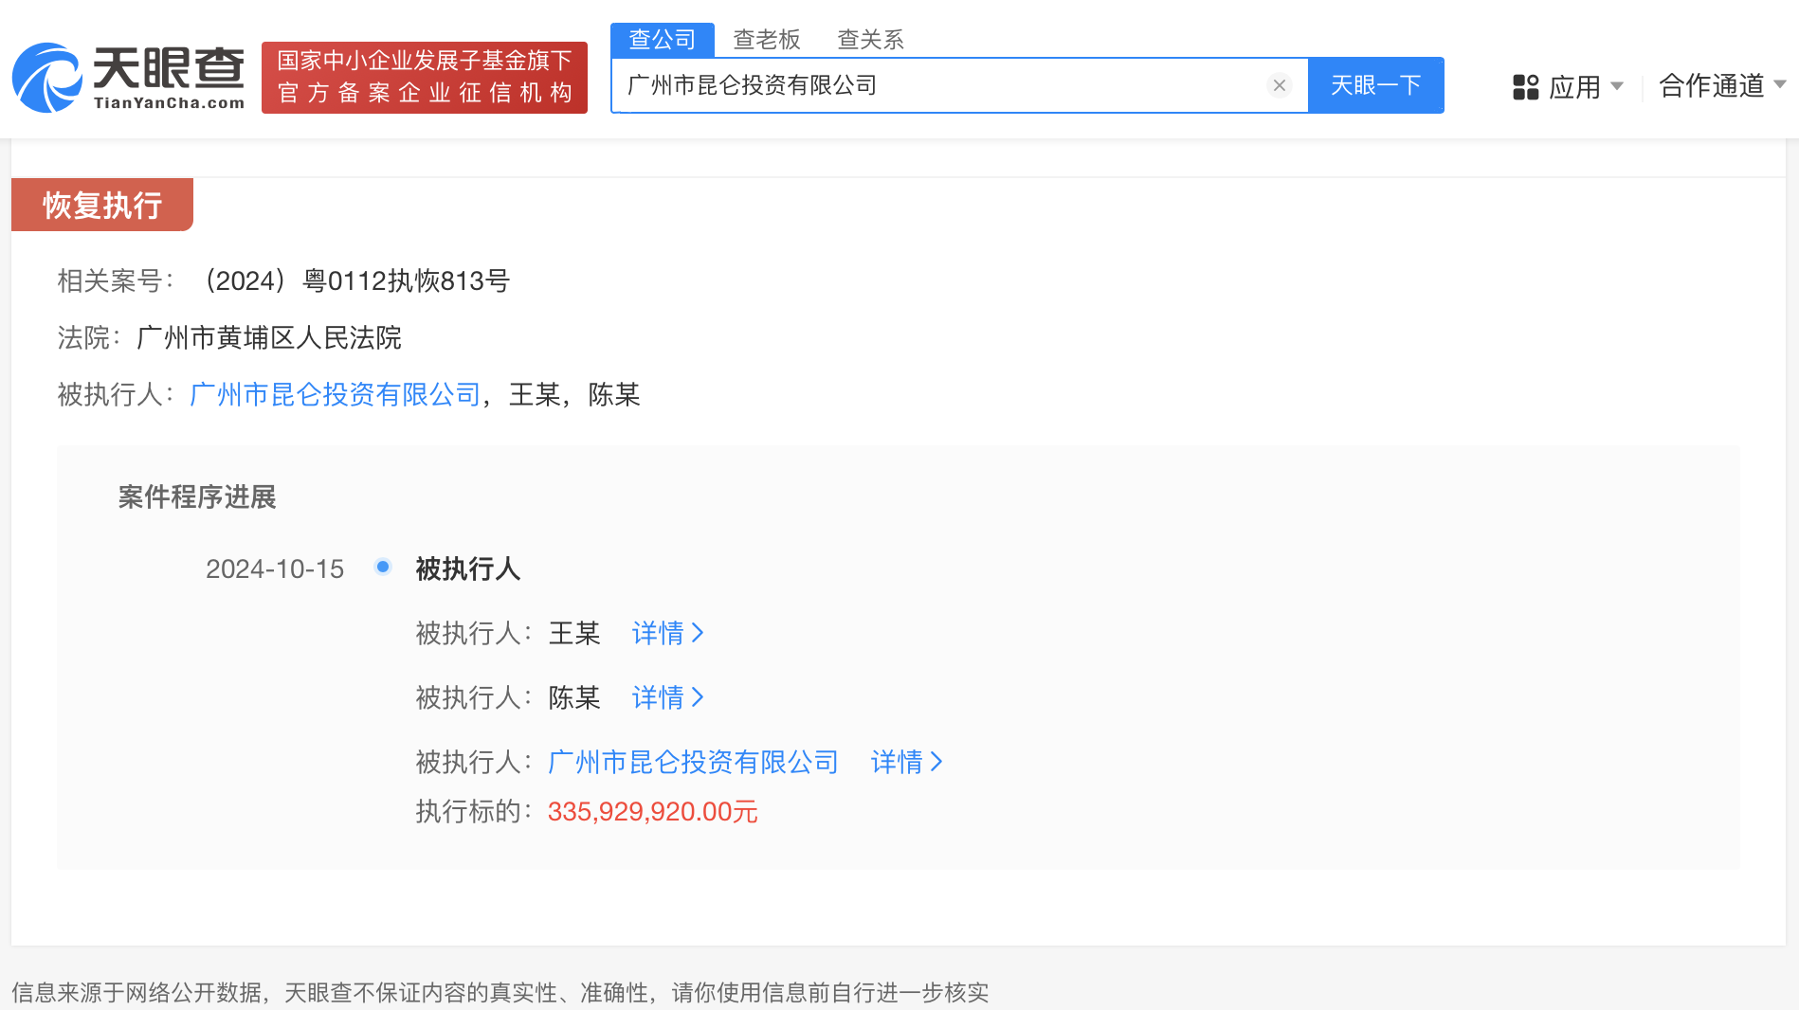Open 详情 link for 陈某
This screenshot has width=1799, height=1010.
(x=656, y=697)
